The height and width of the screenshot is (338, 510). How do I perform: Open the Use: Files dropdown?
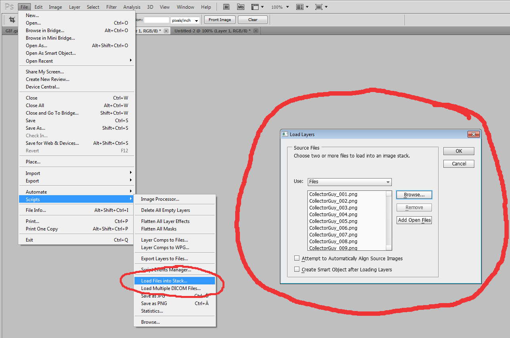tap(349, 182)
